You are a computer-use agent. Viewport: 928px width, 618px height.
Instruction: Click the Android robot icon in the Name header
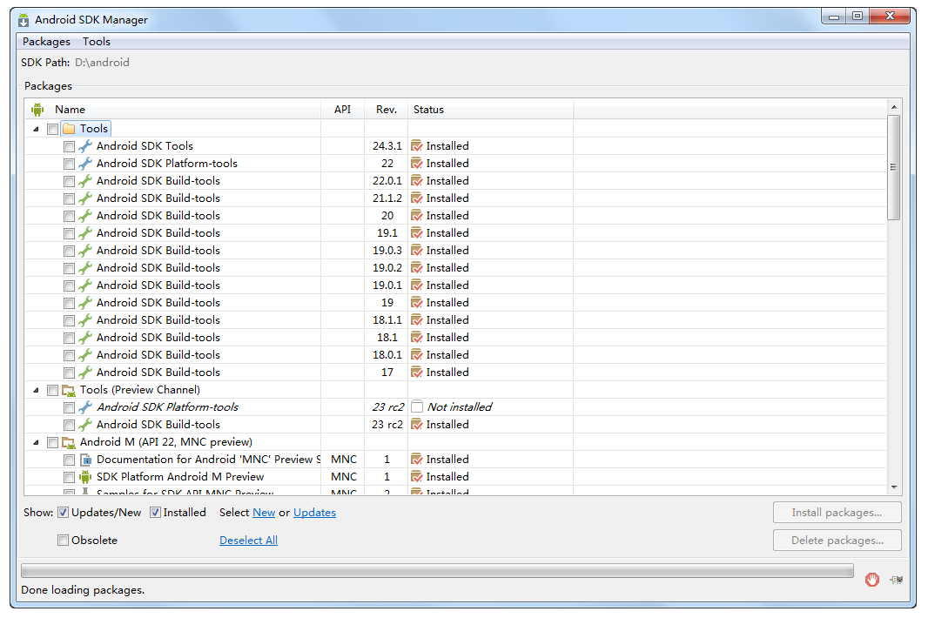tap(38, 110)
